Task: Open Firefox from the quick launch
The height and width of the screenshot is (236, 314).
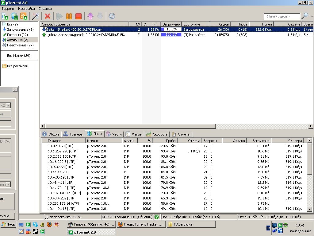Action: [49, 225]
